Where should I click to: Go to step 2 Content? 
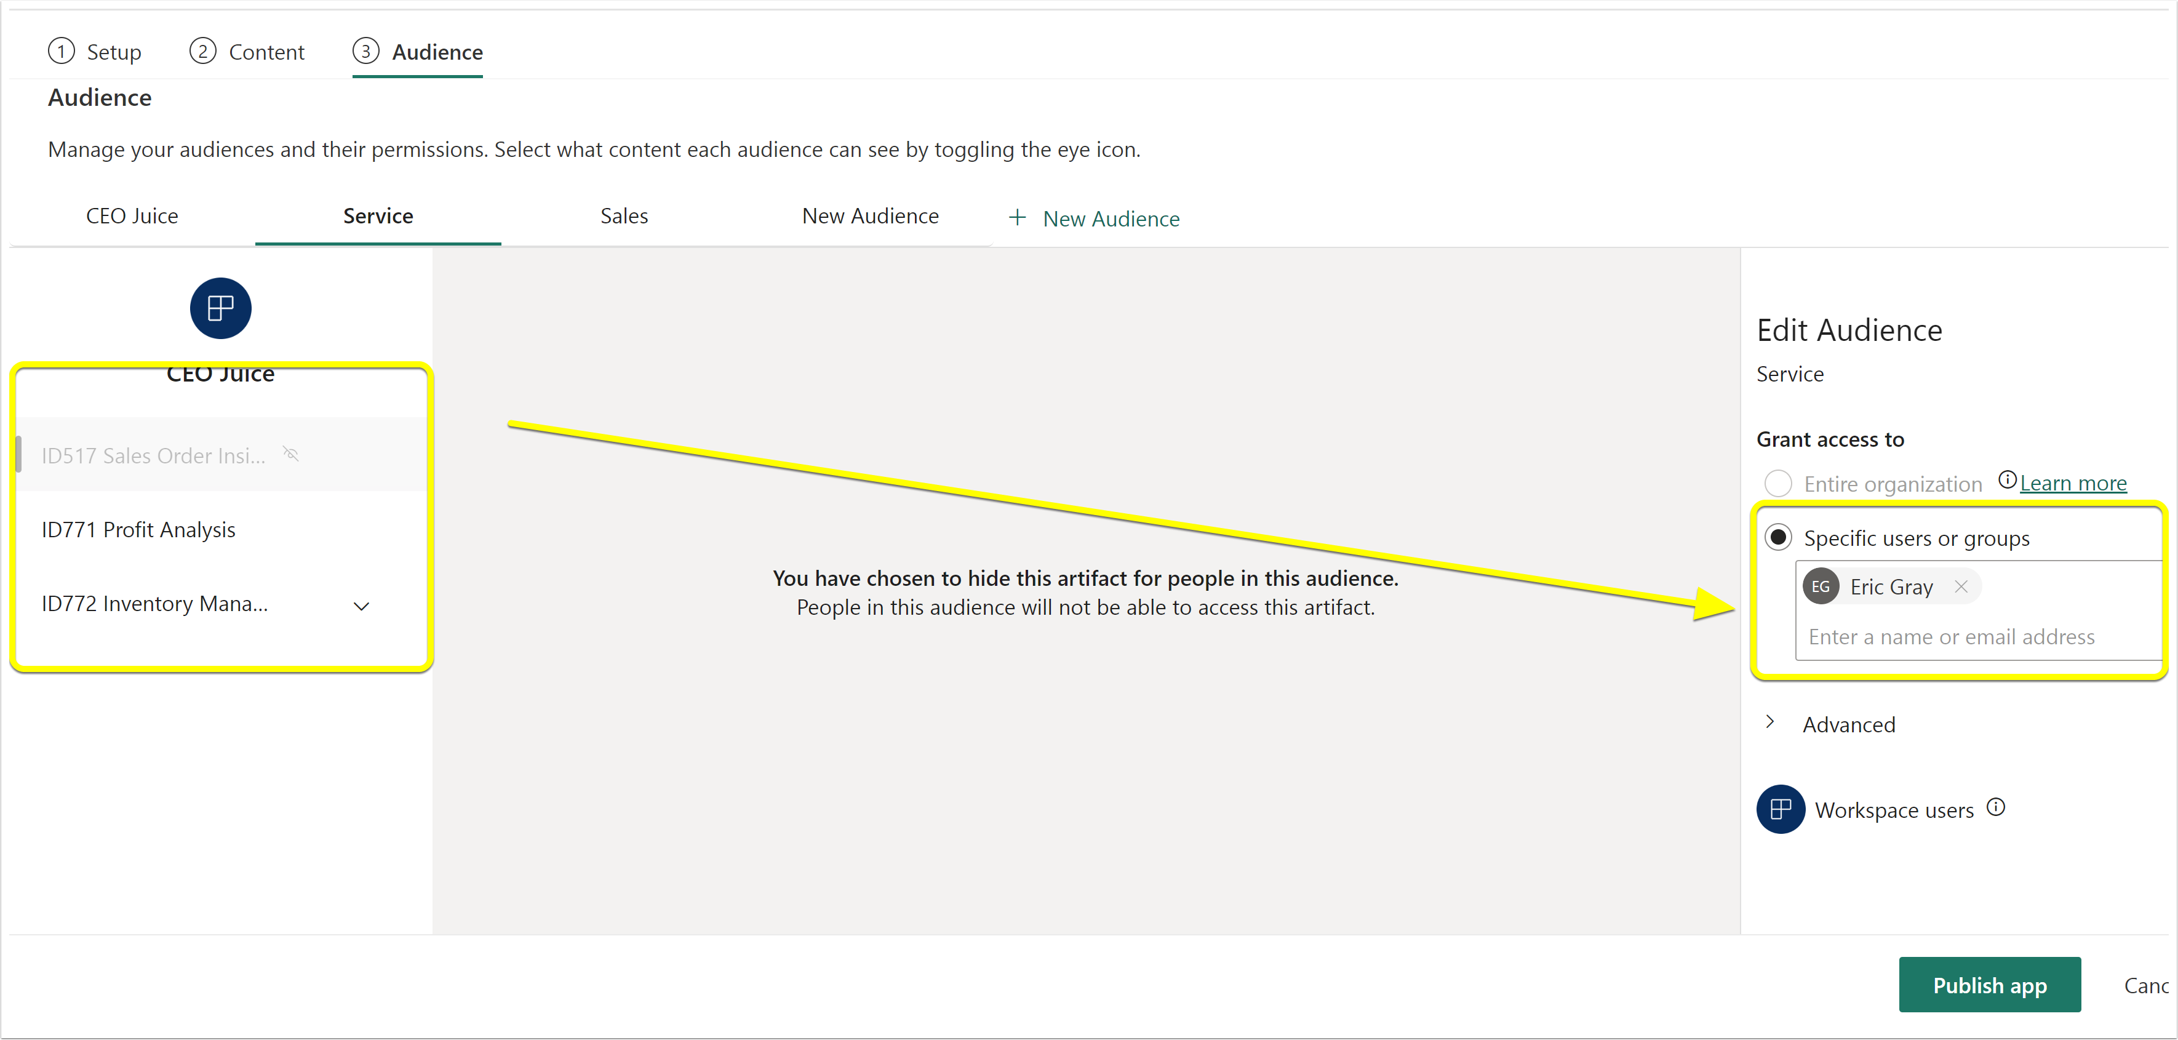[247, 52]
